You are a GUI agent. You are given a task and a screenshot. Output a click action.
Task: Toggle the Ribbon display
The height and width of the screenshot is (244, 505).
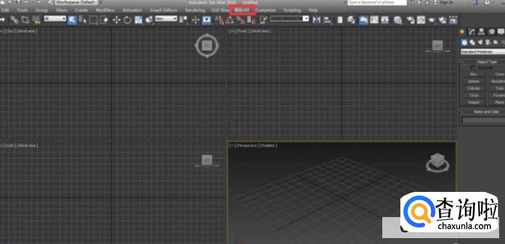tap(364, 20)
